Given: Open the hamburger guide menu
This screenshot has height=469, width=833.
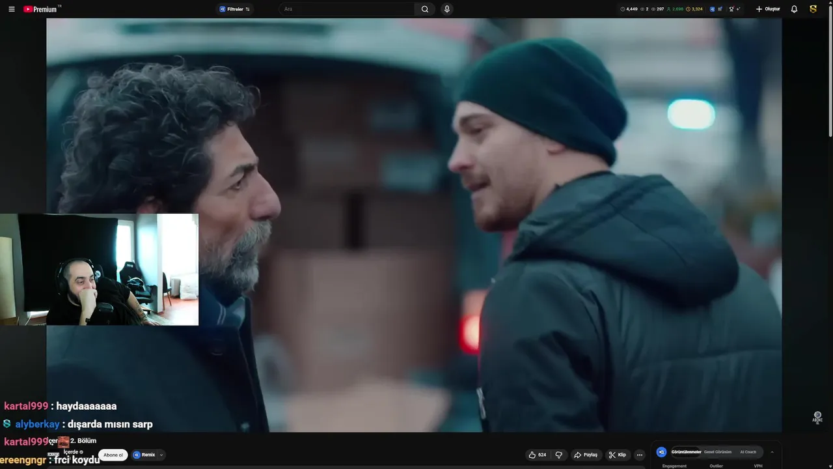Looking at the screenshot, I should [x=12, y=9].
